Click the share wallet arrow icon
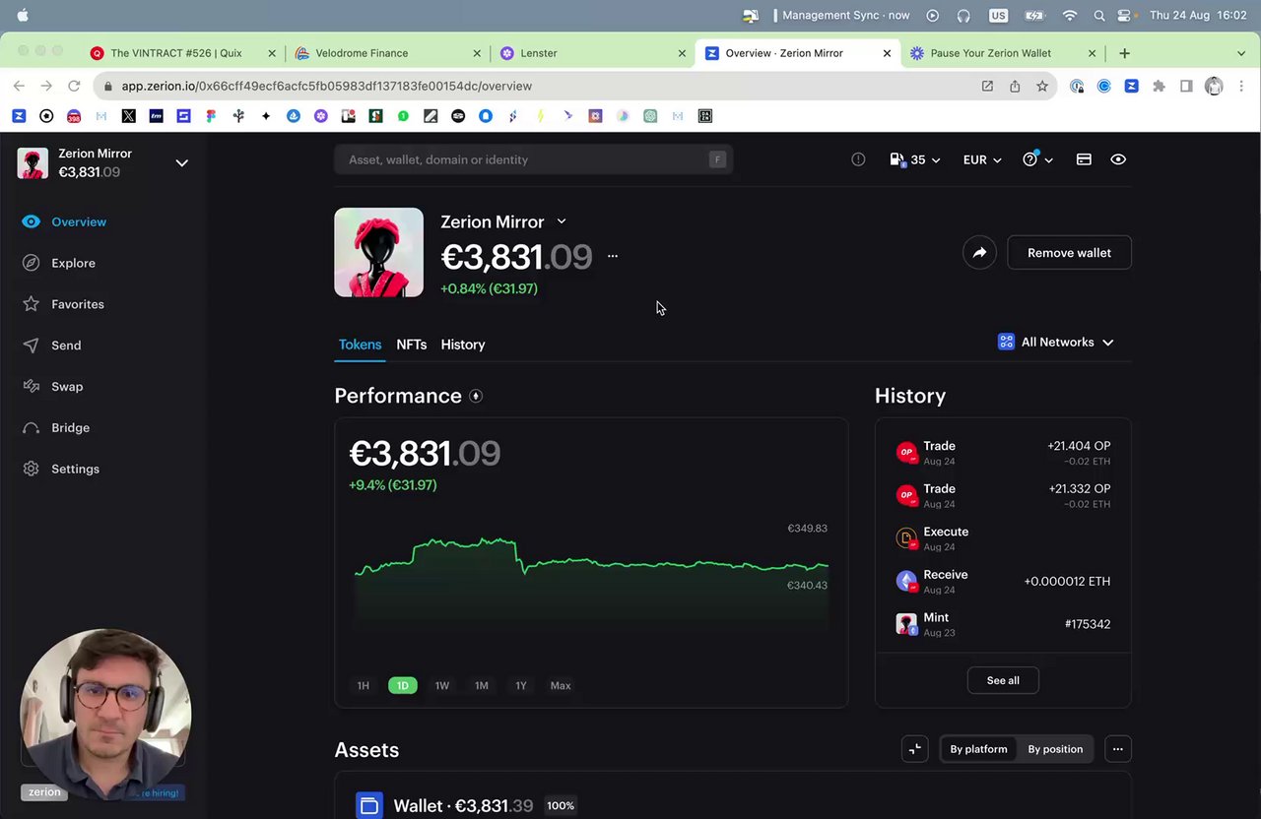 (x=979, y=253)
